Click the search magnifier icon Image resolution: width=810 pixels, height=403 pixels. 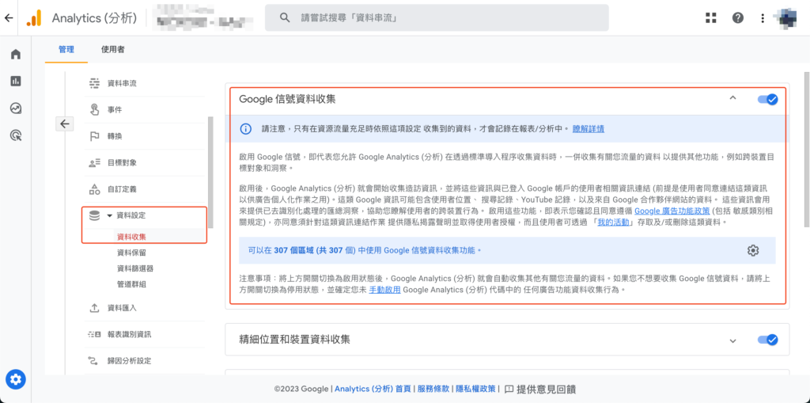point(285,17)
